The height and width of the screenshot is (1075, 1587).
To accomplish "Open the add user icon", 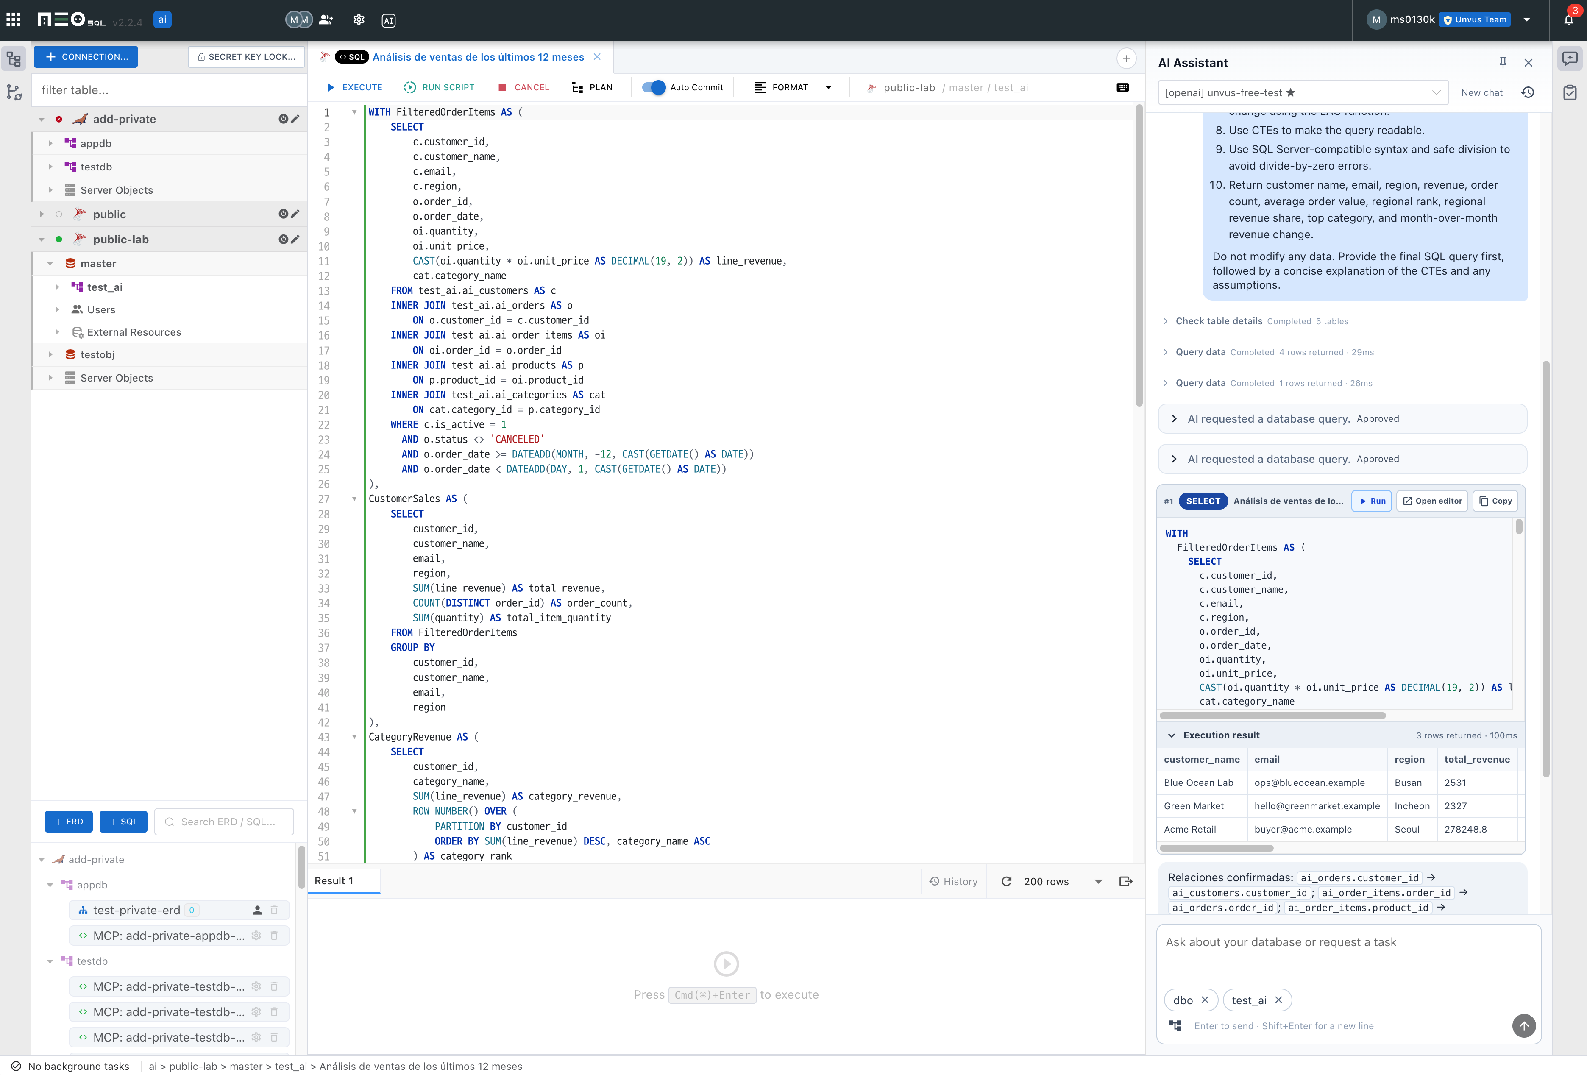I will (326, 20).
